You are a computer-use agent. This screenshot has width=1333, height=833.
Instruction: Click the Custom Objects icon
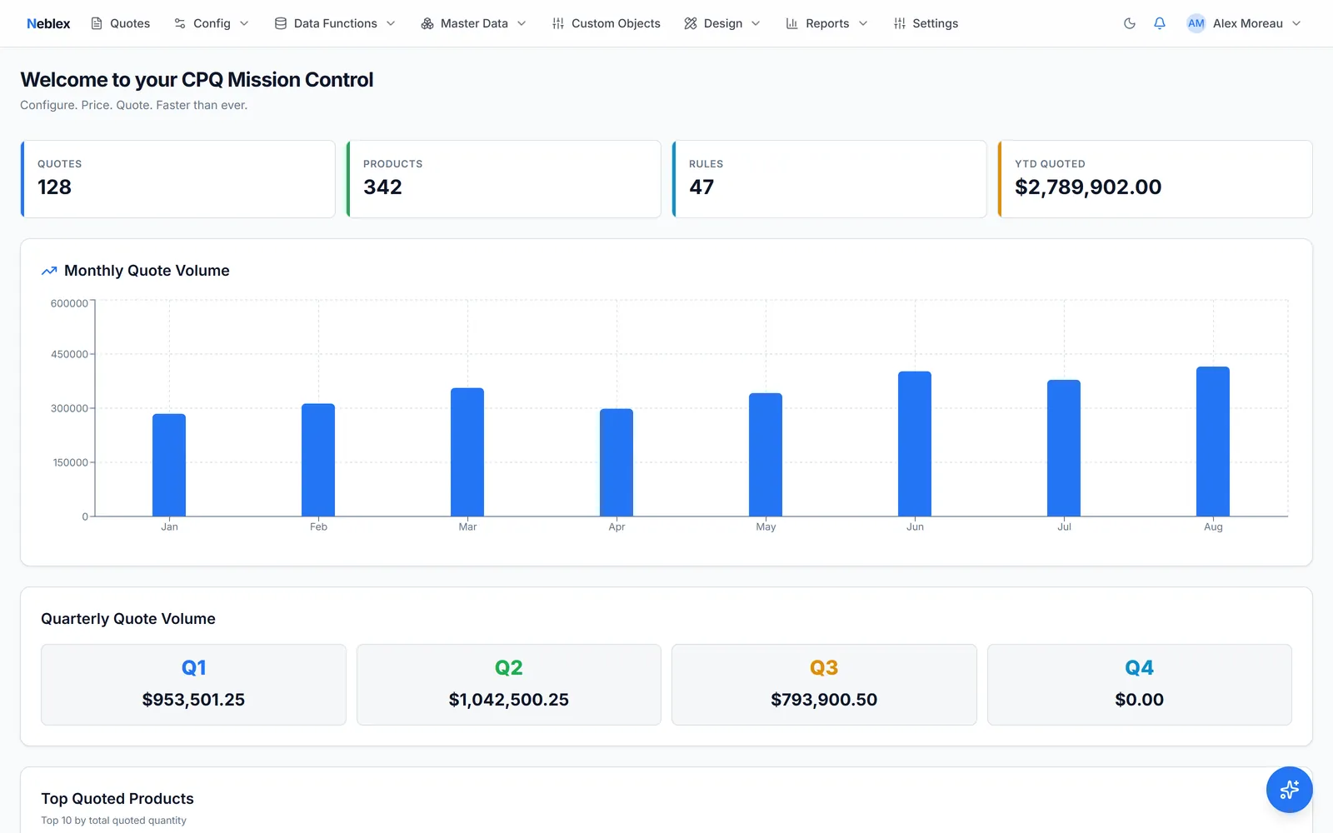[558, 23]
